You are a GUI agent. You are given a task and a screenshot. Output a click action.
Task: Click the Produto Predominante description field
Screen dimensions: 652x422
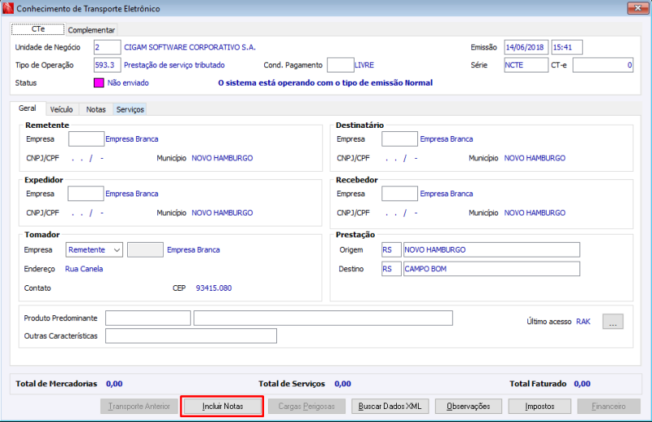323,318
